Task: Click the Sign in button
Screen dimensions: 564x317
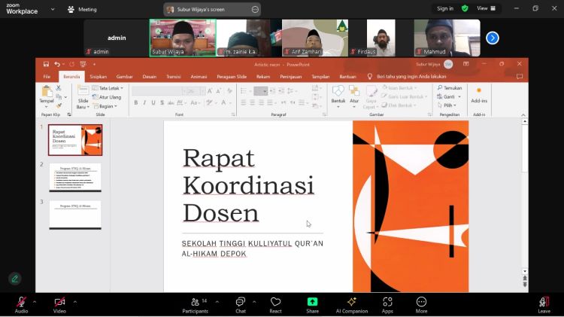Action: 445,8
